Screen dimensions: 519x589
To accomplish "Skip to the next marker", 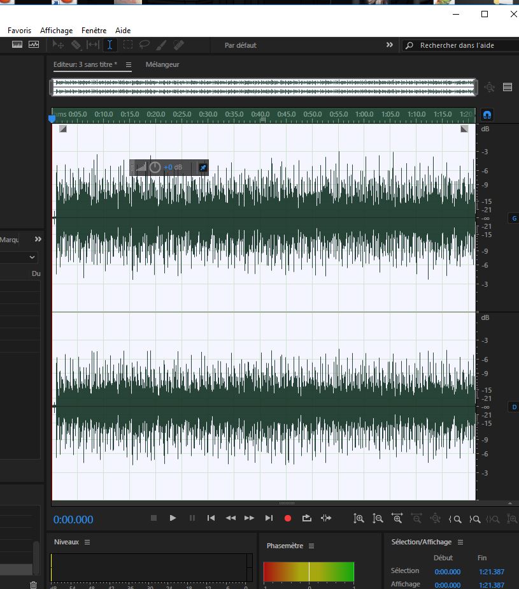I will point(269,518).
